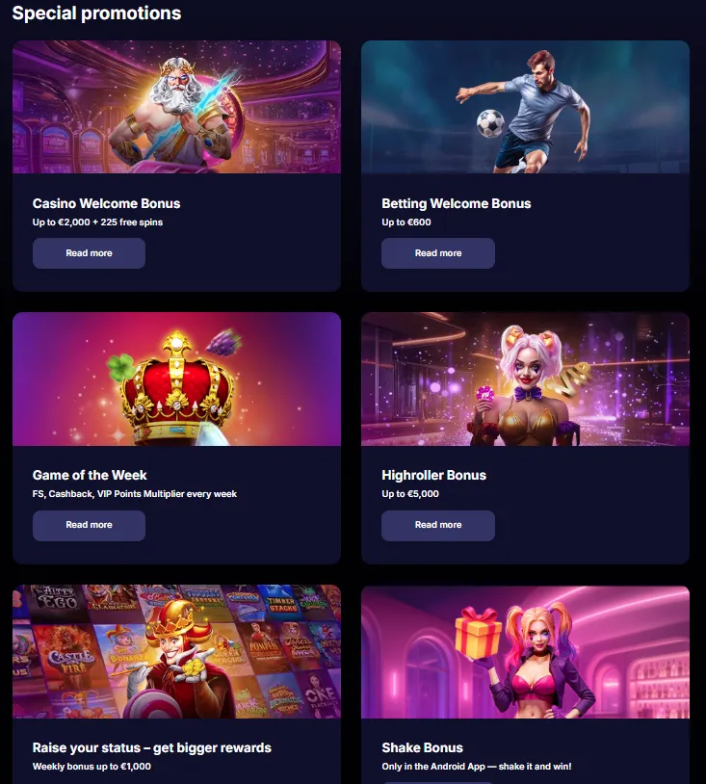This screenshot has width=706, height=784.
Task: Open the golden crown Game of the Week banner
Action: [x=176, y=379]
